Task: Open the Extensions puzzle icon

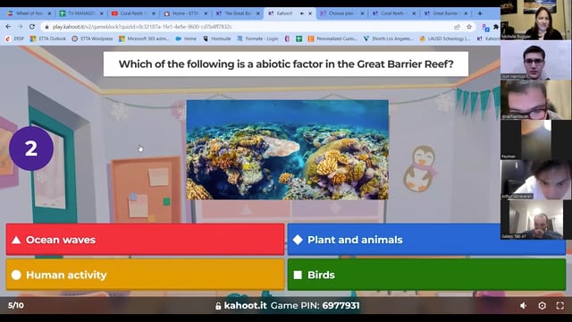Action: [496, 27]
